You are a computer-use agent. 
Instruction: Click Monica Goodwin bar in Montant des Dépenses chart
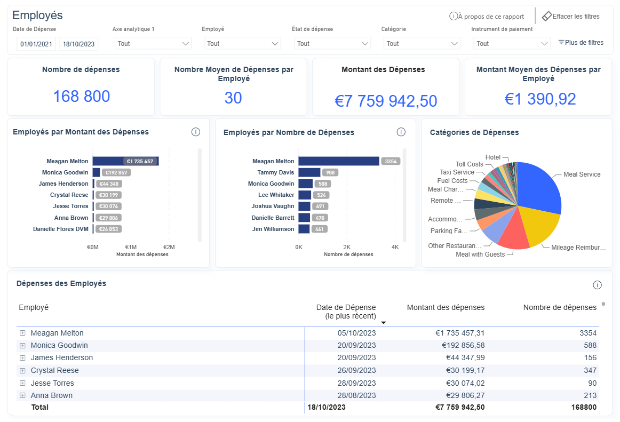[96, 172]
